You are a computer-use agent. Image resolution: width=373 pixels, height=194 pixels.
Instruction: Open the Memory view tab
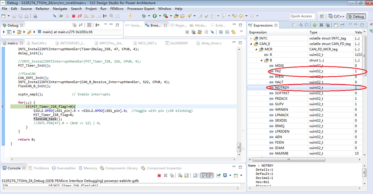[90, 168]
